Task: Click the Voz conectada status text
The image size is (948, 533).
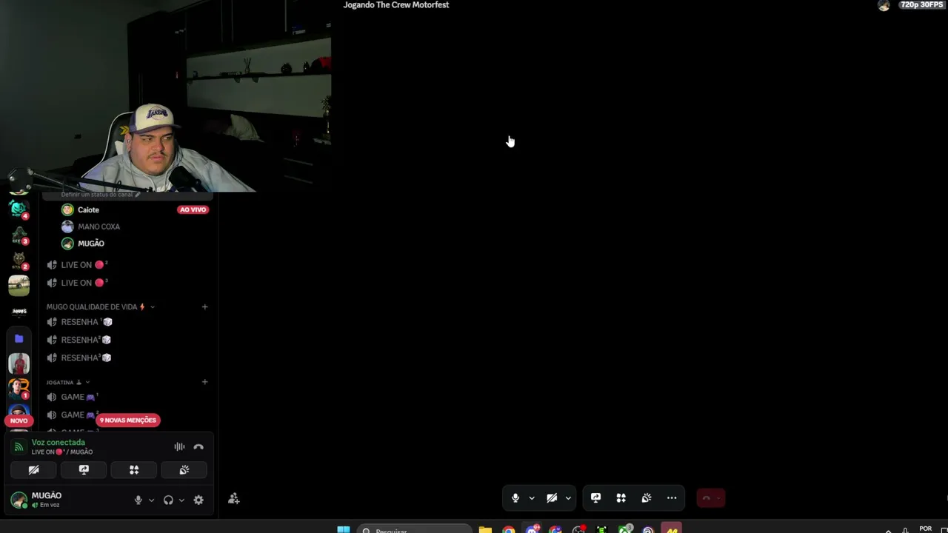Action: (x=59, y=443)
